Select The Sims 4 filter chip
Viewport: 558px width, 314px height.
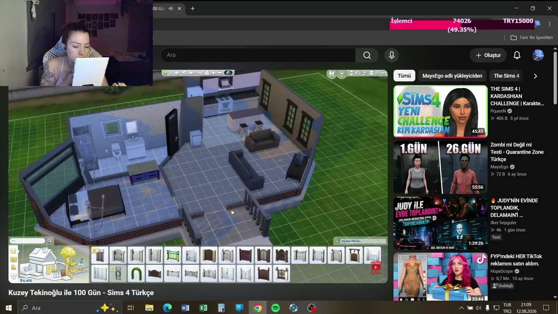pos(507,76)
